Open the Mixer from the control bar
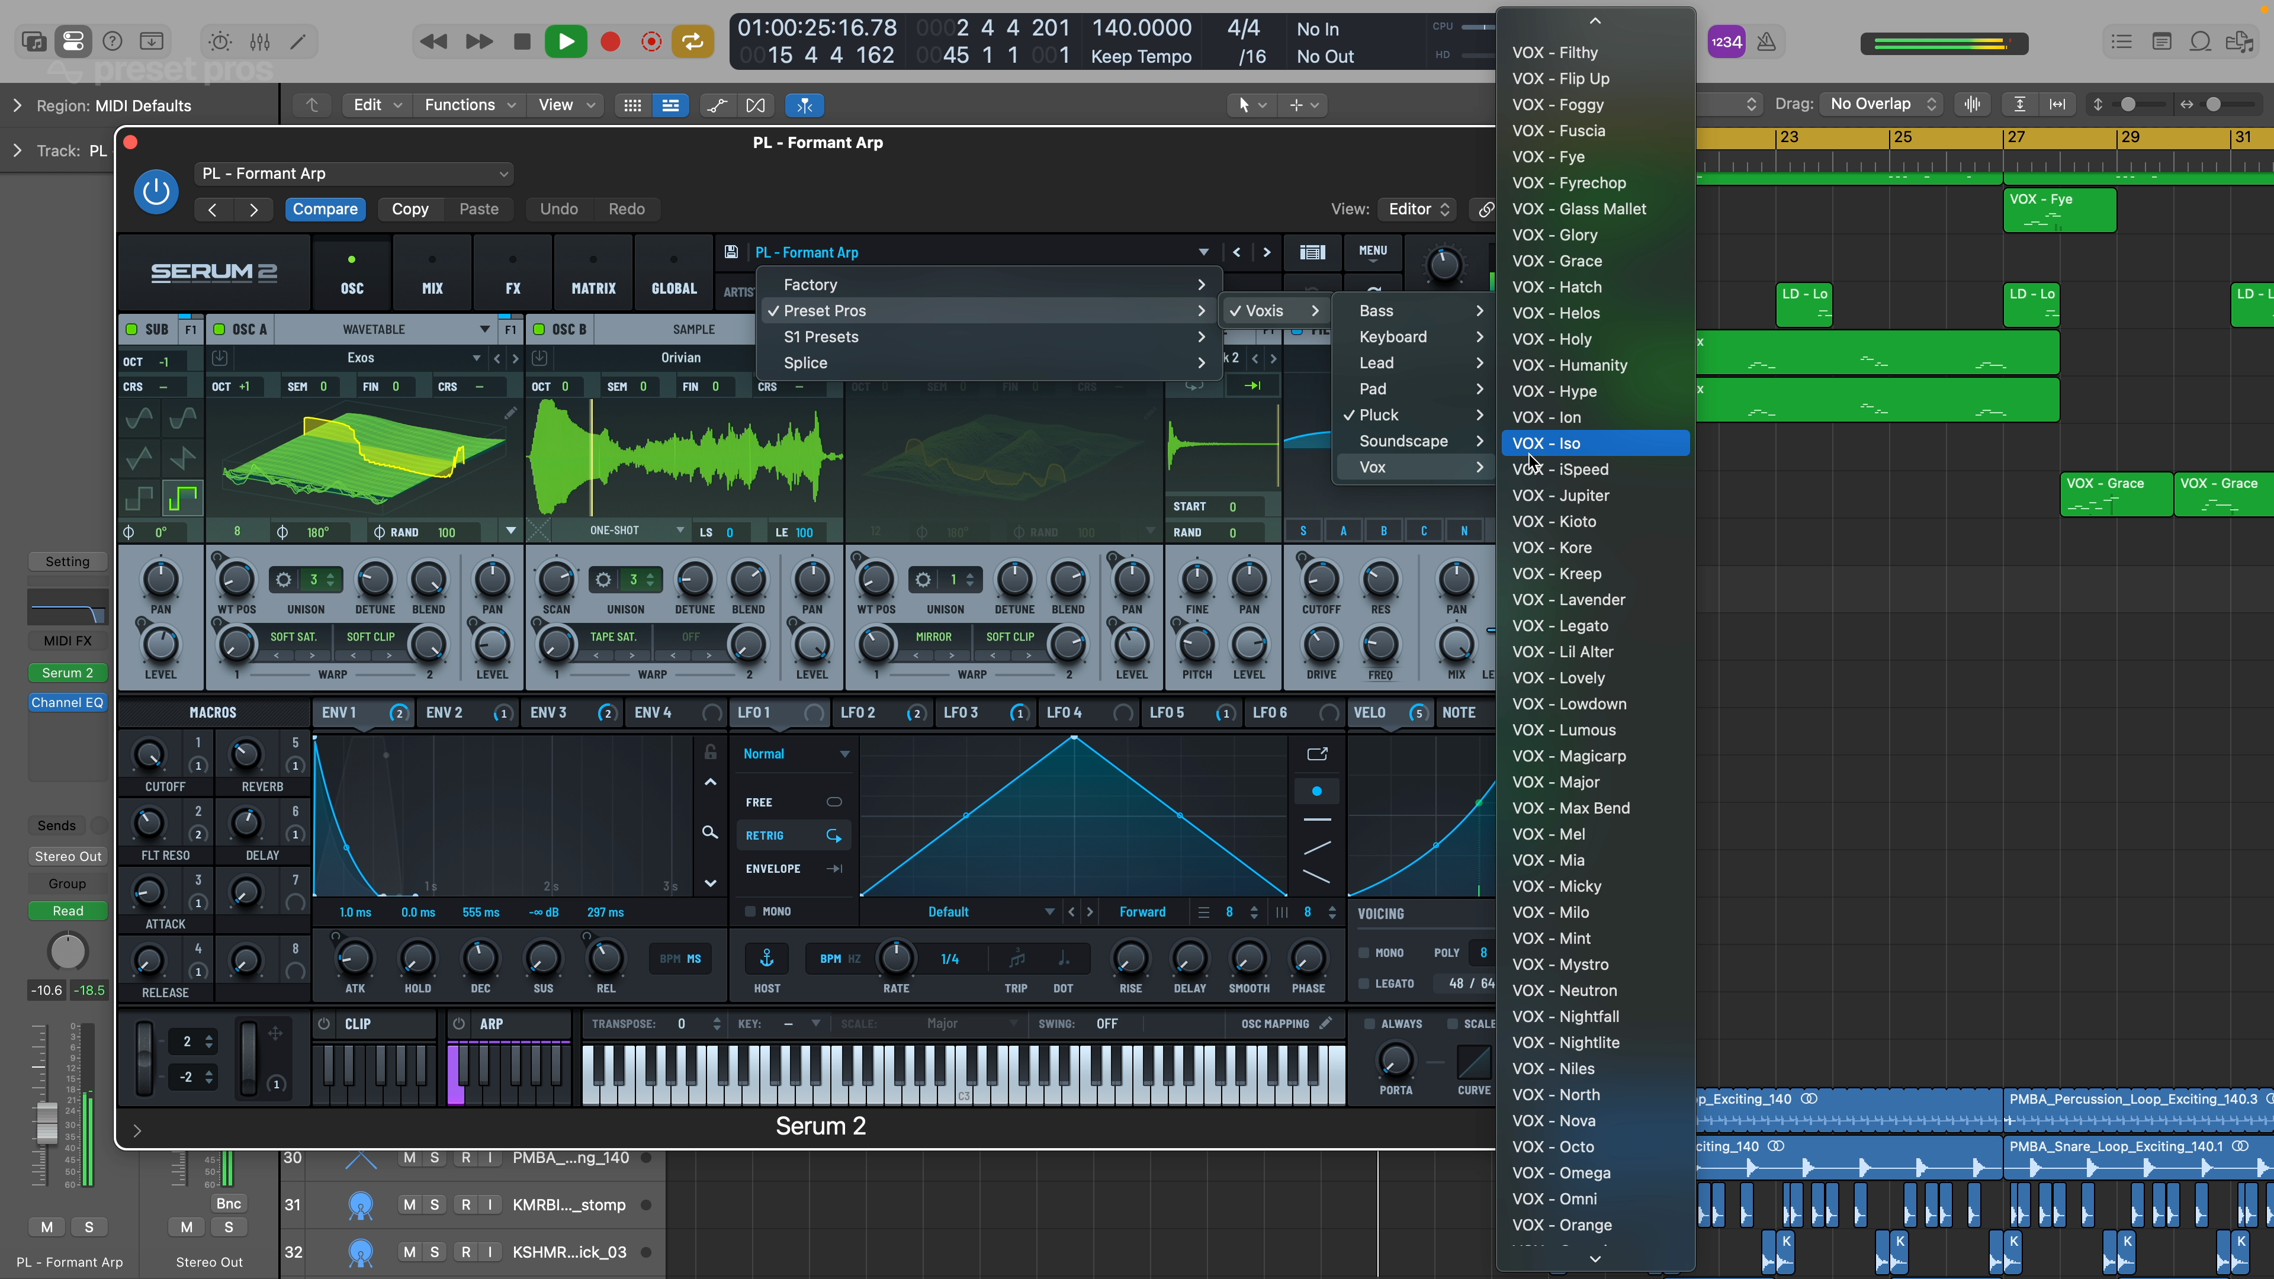Image resolution: width=2274 pixels, height=1279 pixels. click(x=259, y=41)
